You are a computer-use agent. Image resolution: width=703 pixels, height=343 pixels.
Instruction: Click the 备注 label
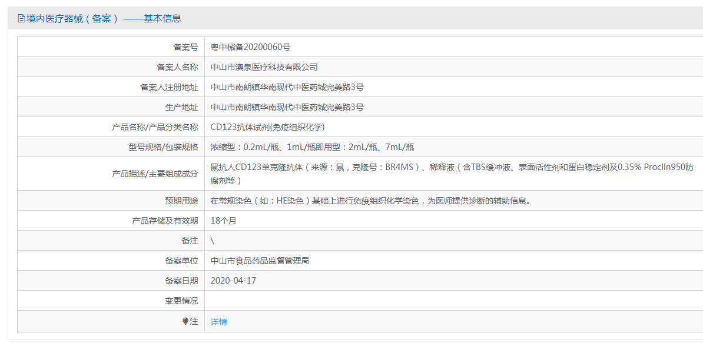click(x=190, y=241)
